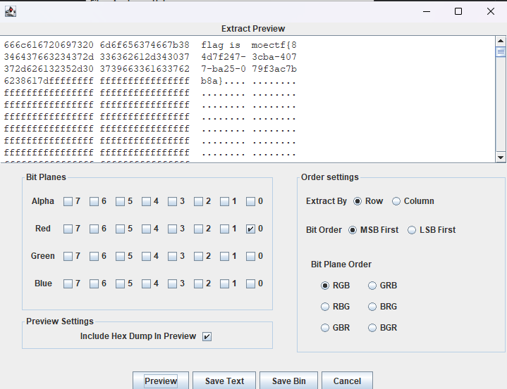
Task: Pick the RBG bit plane order
Action: [x=325, y=307]
